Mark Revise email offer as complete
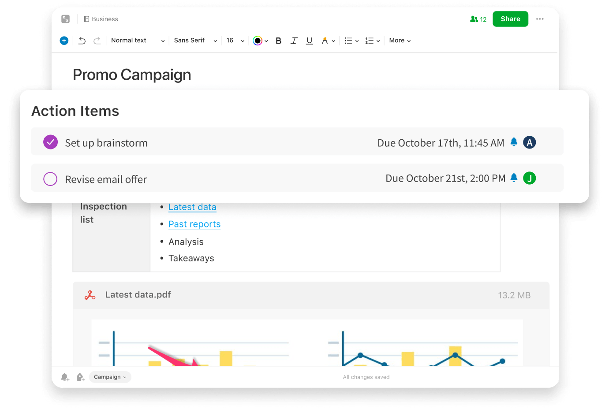This screenshot has width=609, height=409. click(x=51, y=179)
